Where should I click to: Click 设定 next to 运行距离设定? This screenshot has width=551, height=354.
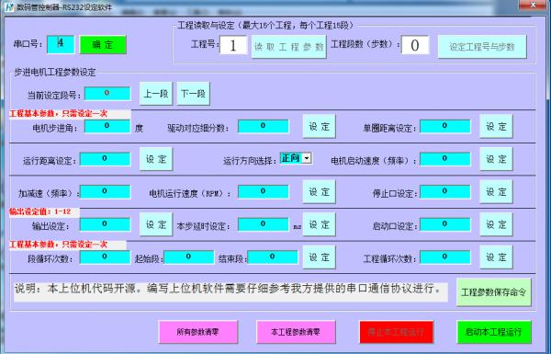(x=156, y=159)
